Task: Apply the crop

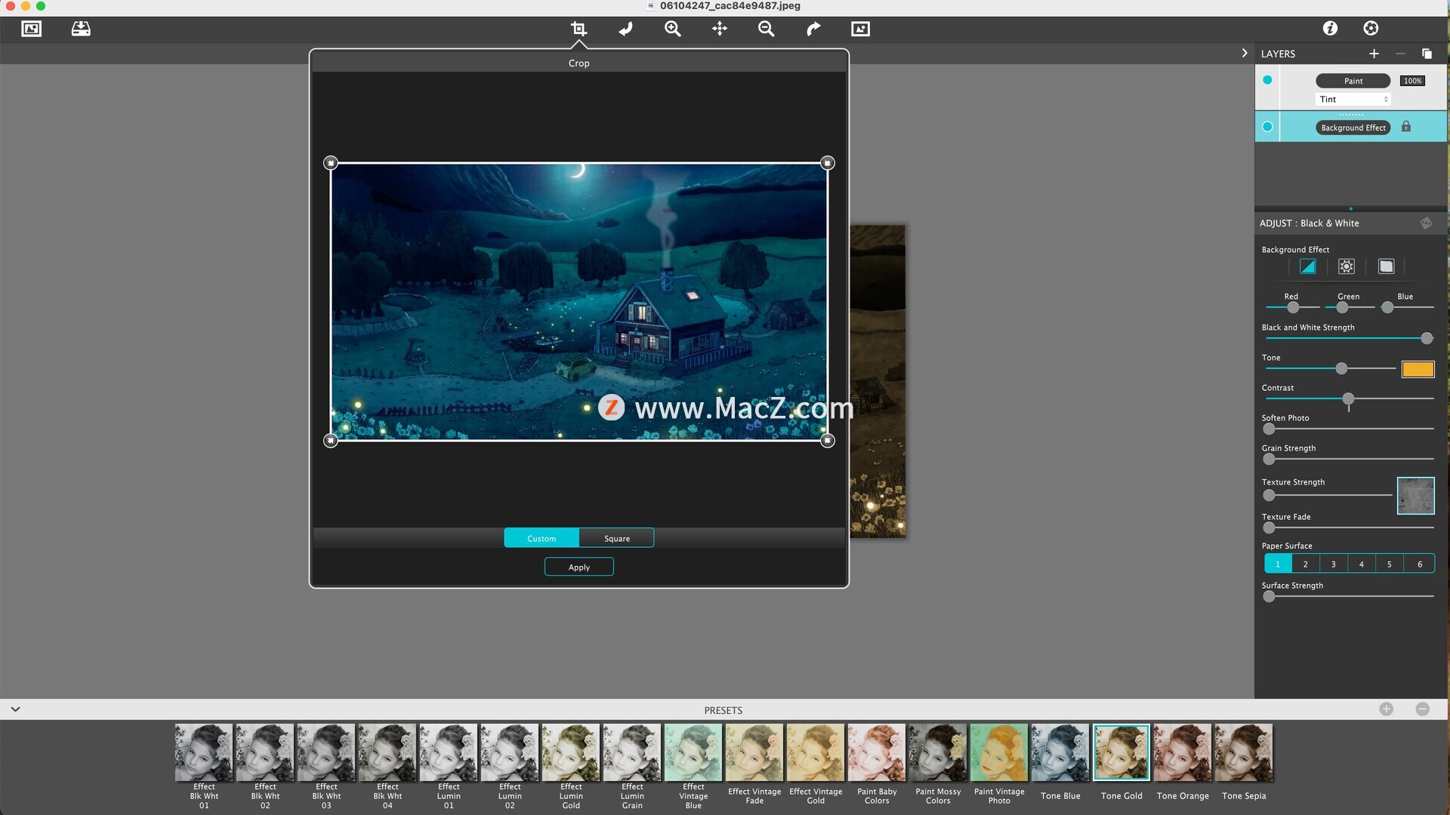Action: point(579,567)
